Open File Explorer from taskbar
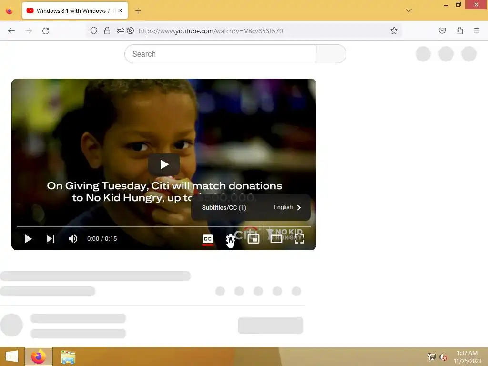 click(68, 356)
